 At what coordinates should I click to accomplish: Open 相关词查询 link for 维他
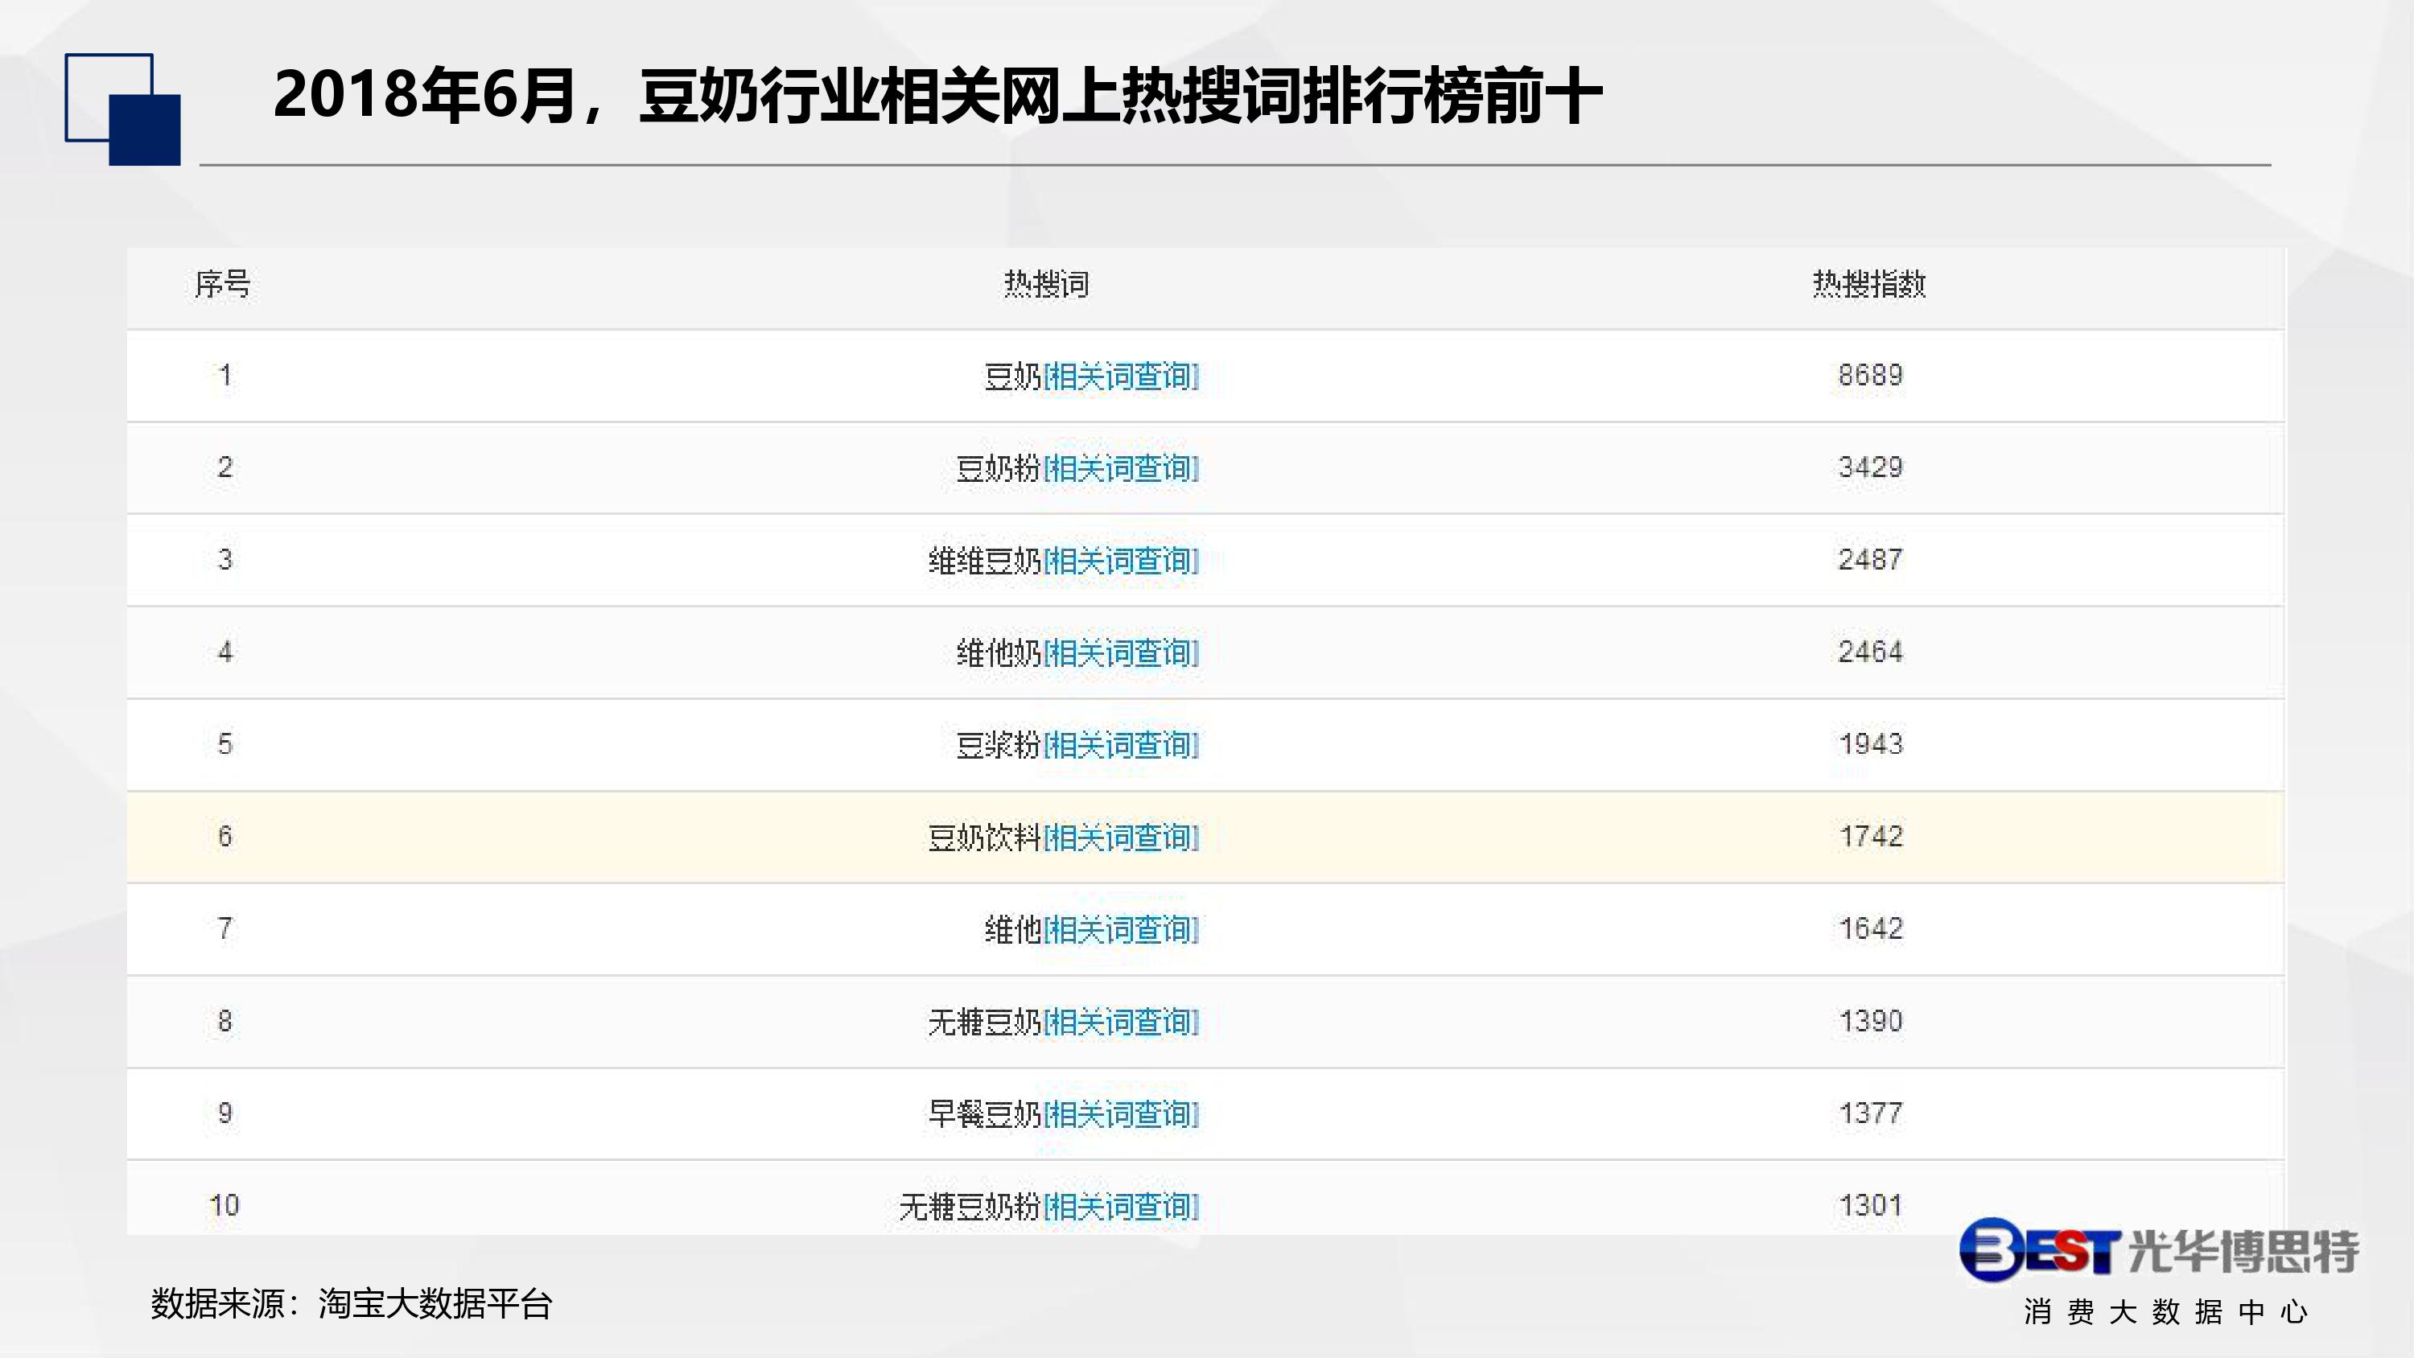tap(1121, 930)
